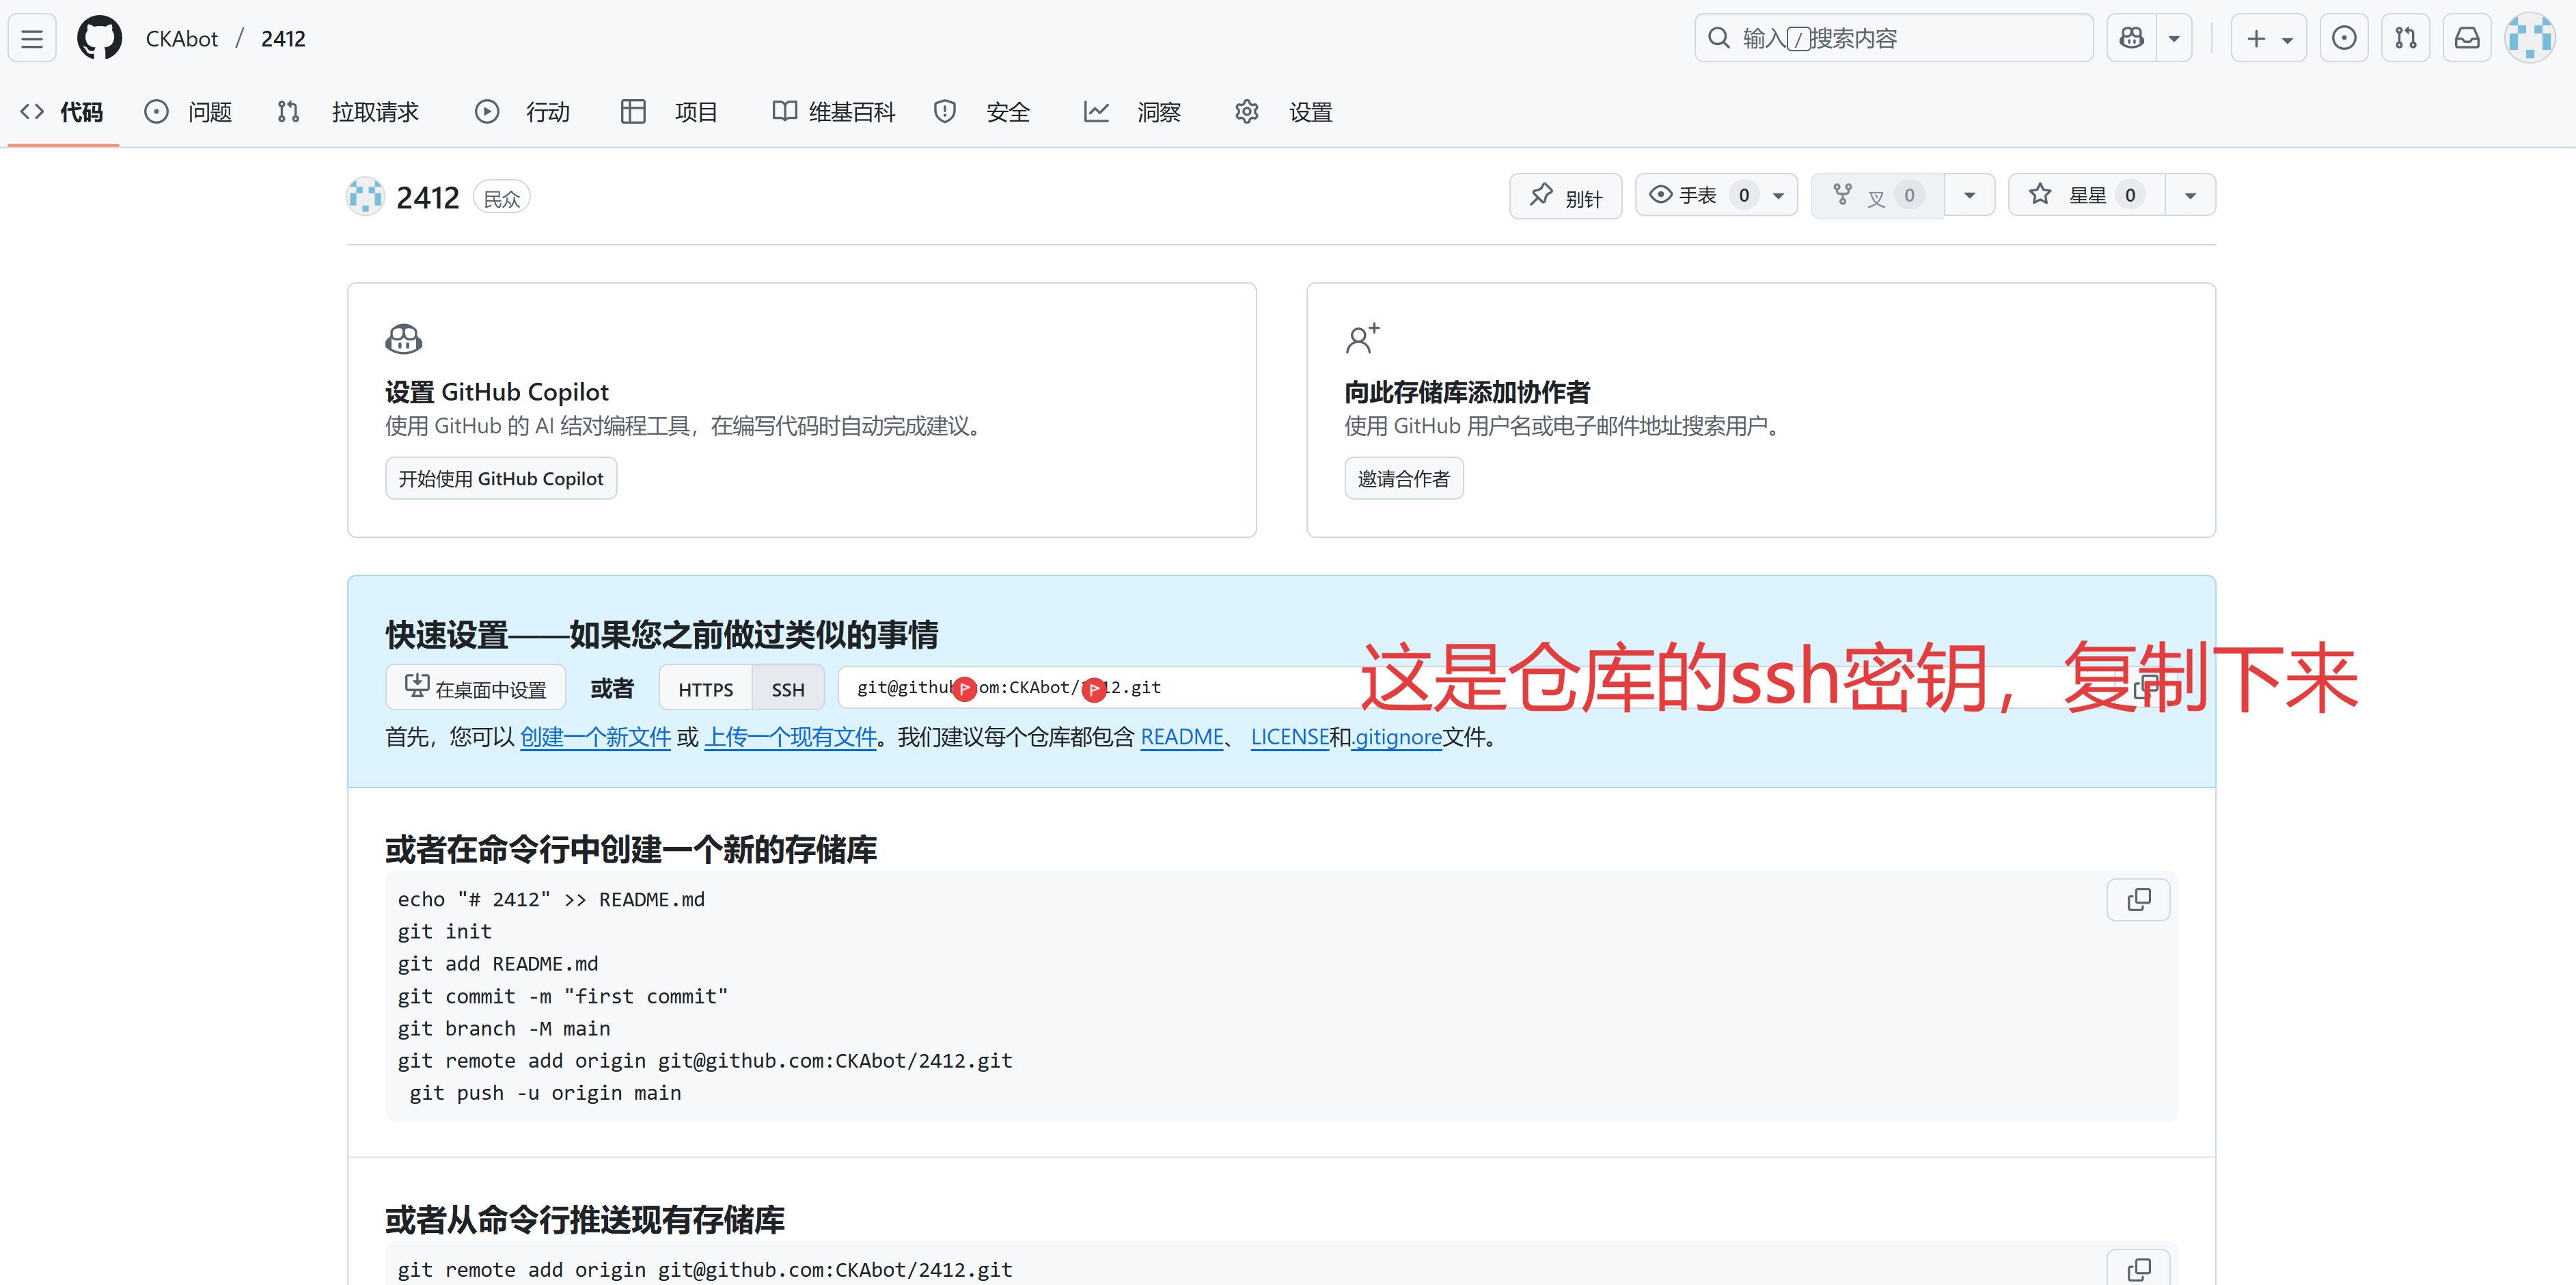Viewport: 2576px width, 1285px height.
Task: Open the inbox notifications icon
Action: (2467, 39)
